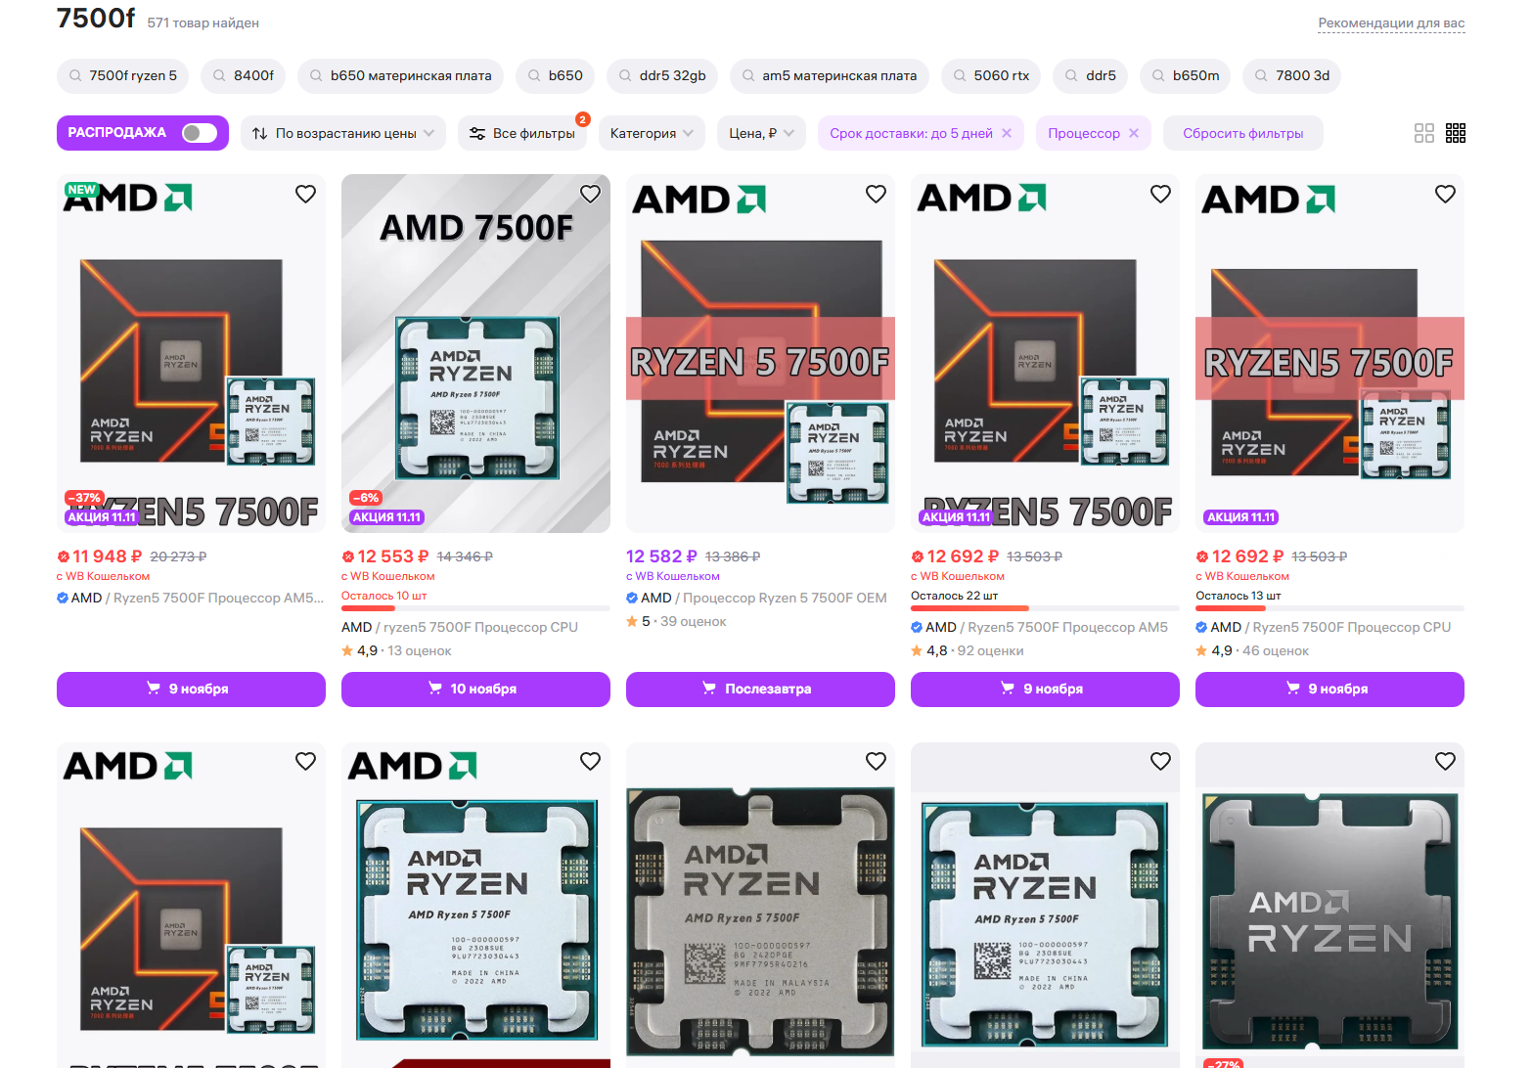Choose the ddr5 32gb suggestion chip
This screenshot has height=1068, width=1532.
click(662, 75)
